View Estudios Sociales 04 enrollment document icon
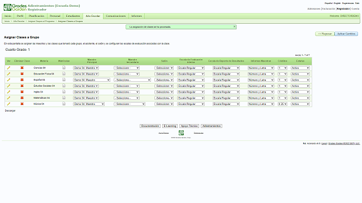 64,86
